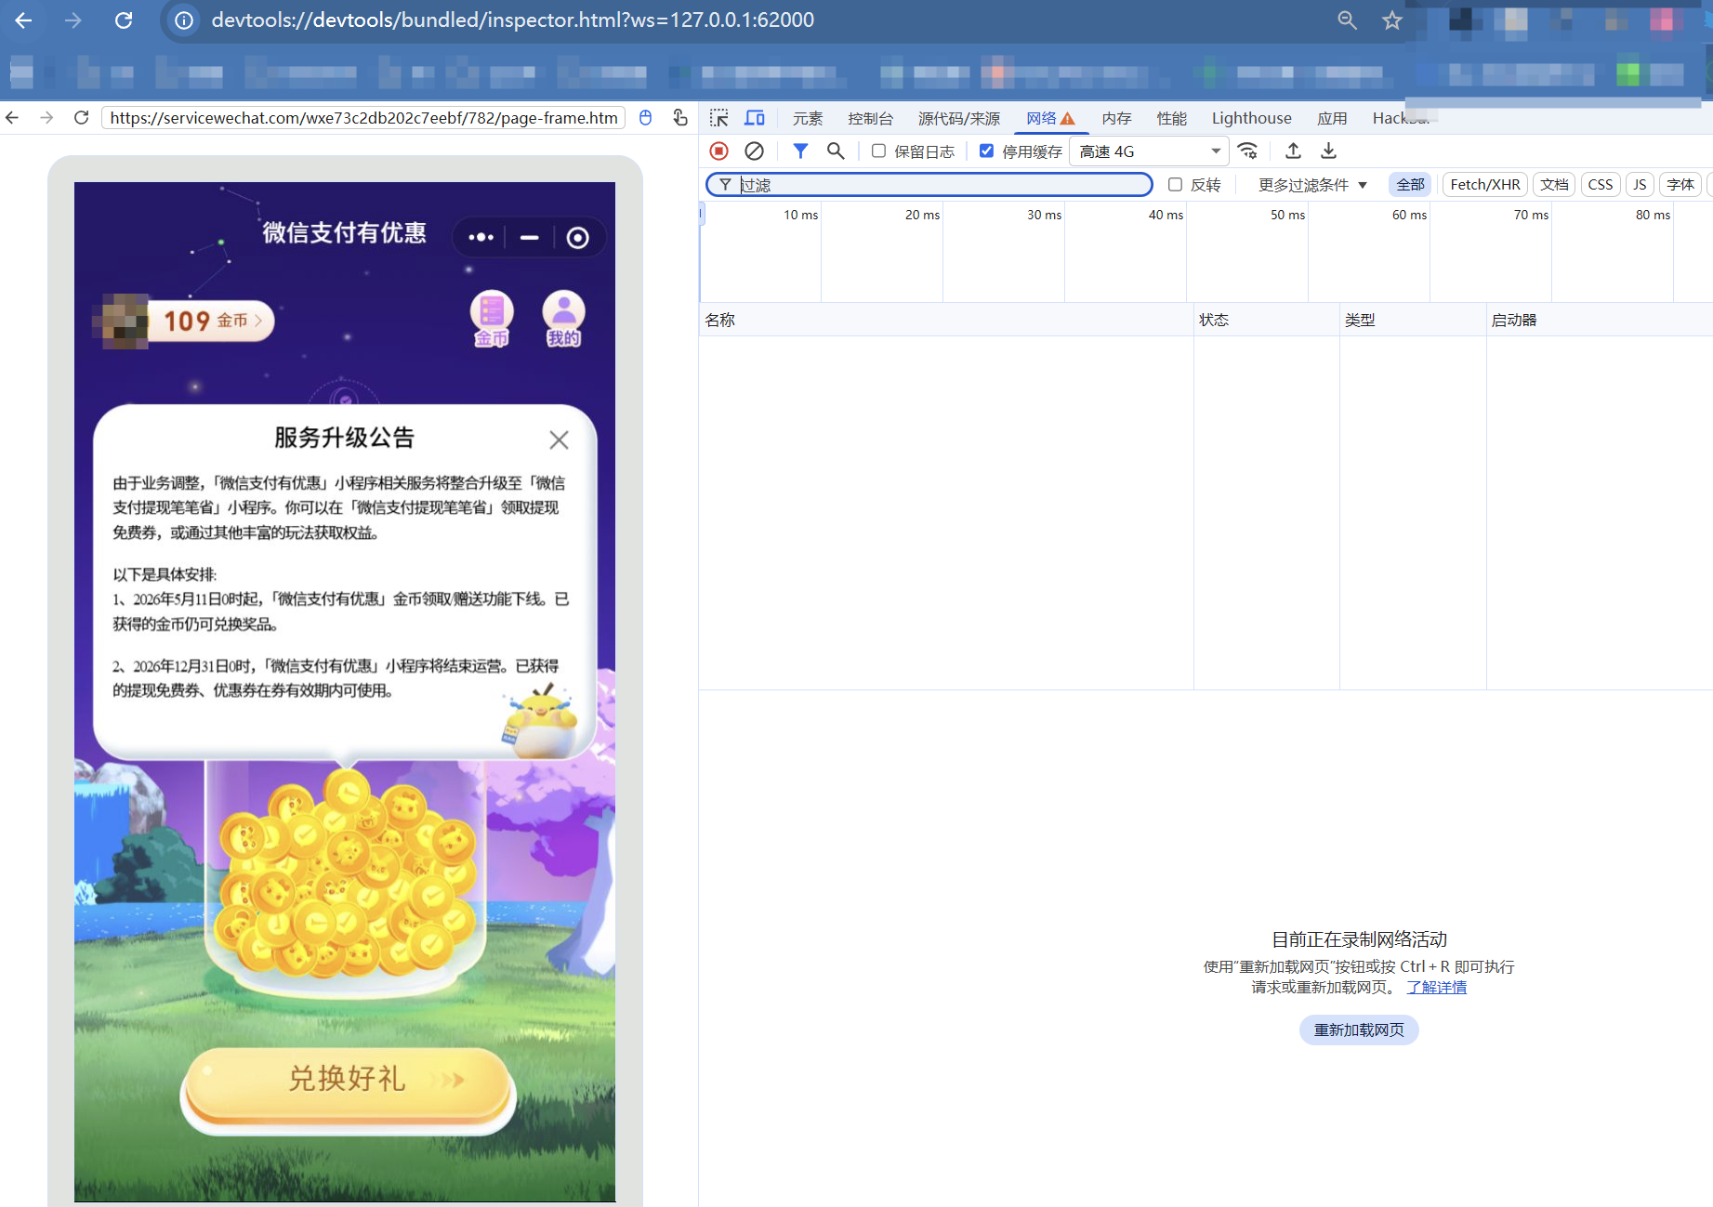Open the 内存 tab
Screen dimensions: 1713x1207
[x=1116, y=118]
